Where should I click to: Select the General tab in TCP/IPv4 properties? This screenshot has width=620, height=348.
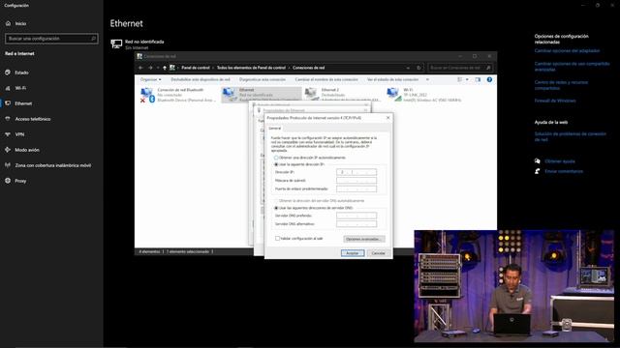pyautogui.click(x=274, y=129)
